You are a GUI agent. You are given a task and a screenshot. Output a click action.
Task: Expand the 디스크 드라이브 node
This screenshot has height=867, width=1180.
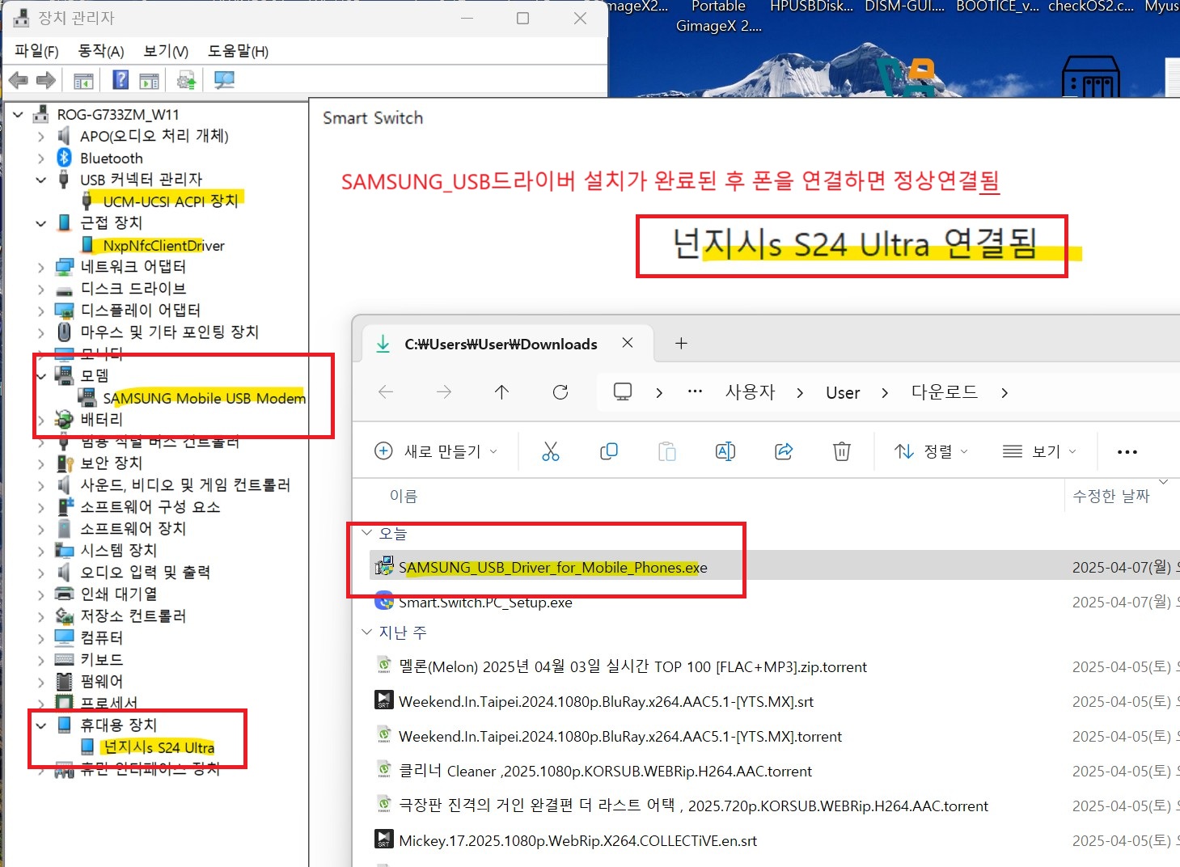click(41, 289)
